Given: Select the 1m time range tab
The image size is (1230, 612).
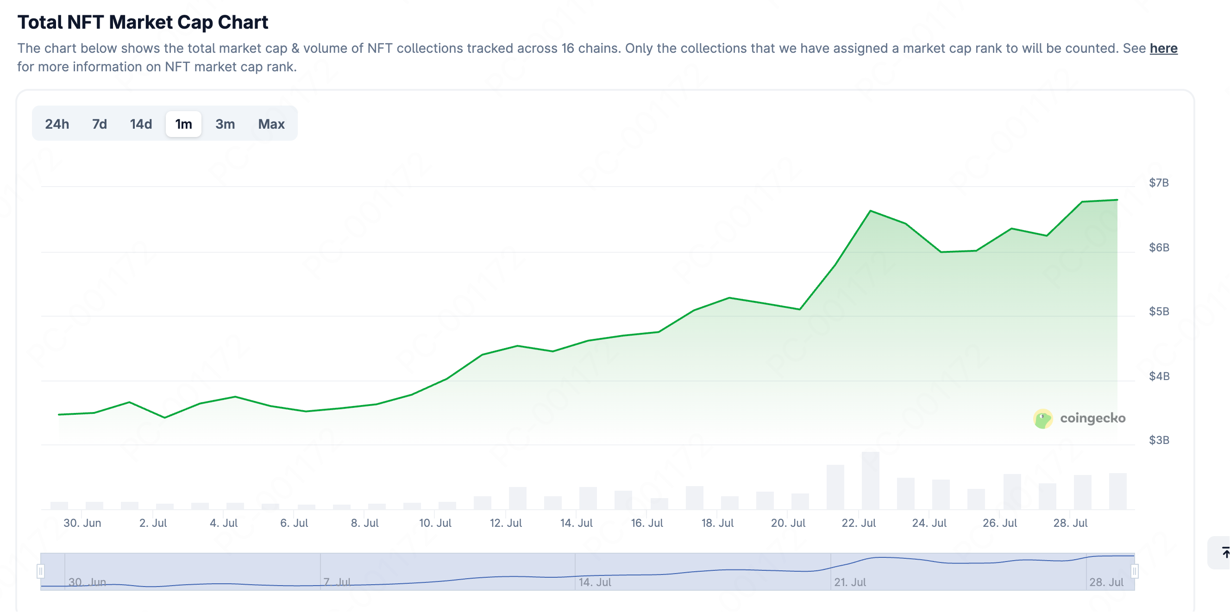Looking at the screenshot, I should point(183,124).
